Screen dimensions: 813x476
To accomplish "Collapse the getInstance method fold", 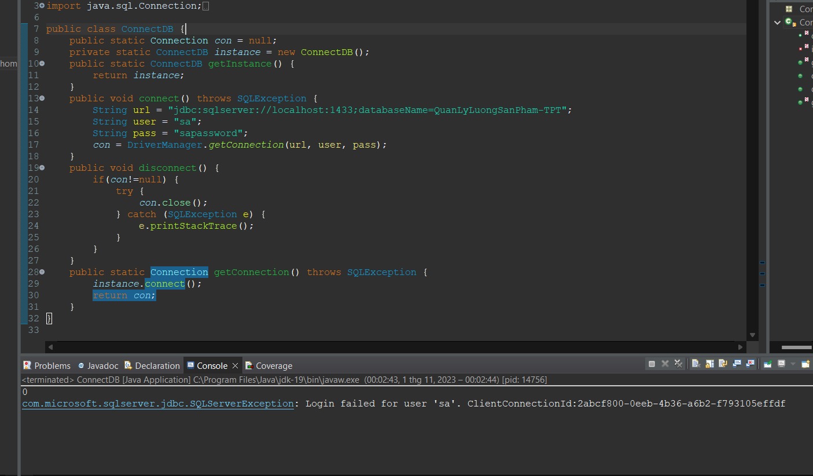I will pyautogui.click(x=42, y=64).
